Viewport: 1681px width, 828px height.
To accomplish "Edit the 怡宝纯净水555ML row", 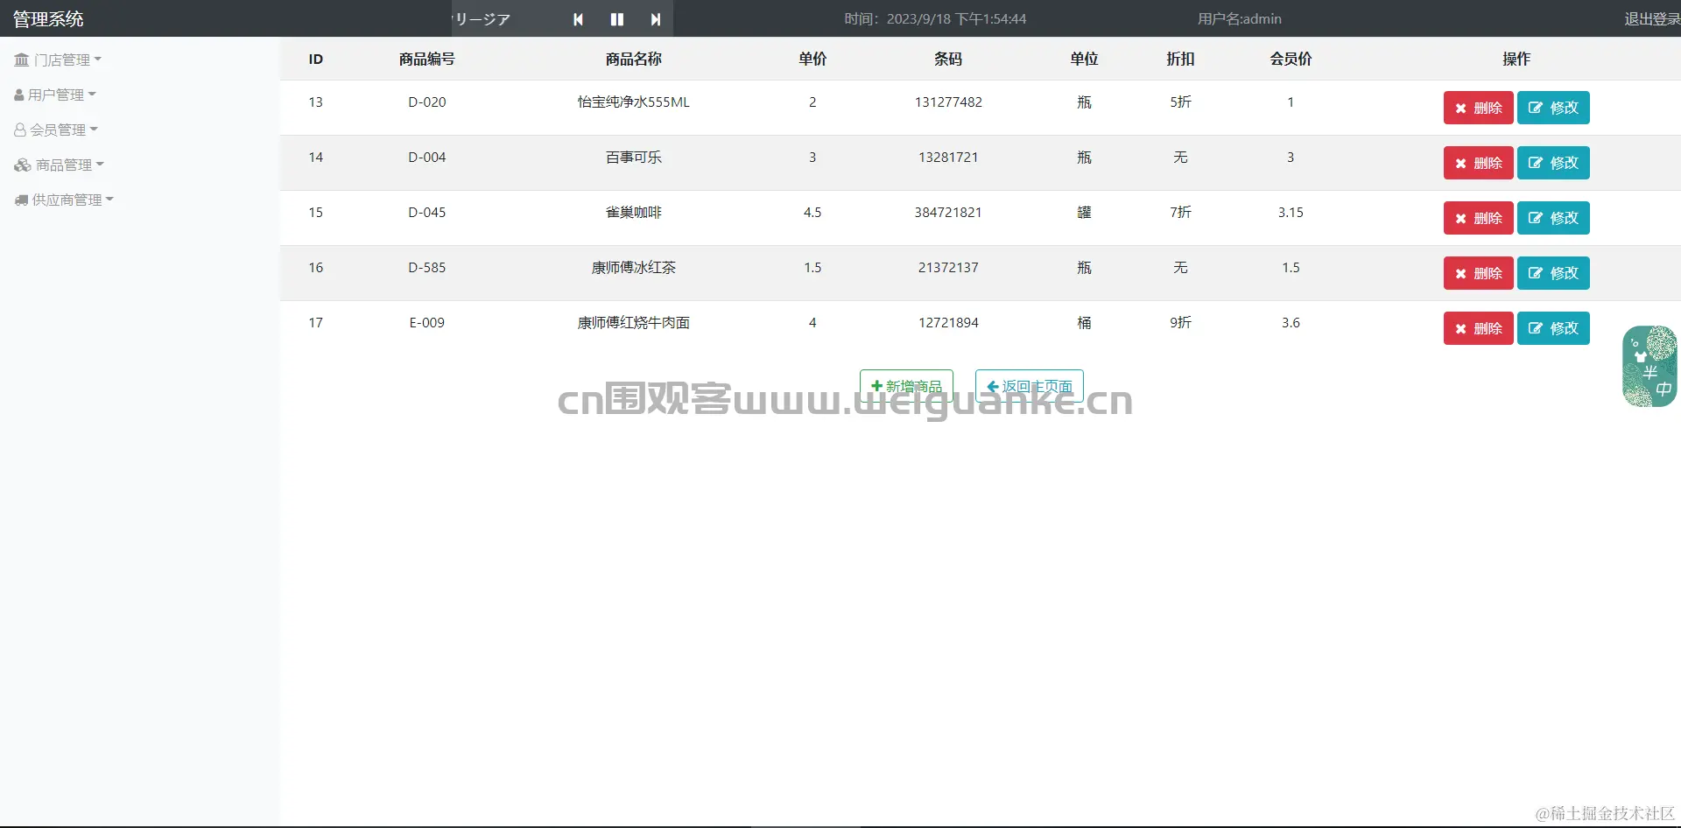I will click(x=1553, y=108).
